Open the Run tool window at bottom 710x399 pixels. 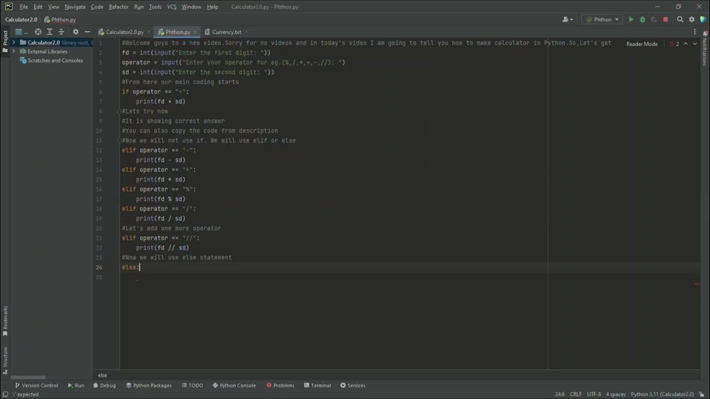pos(76,385)
